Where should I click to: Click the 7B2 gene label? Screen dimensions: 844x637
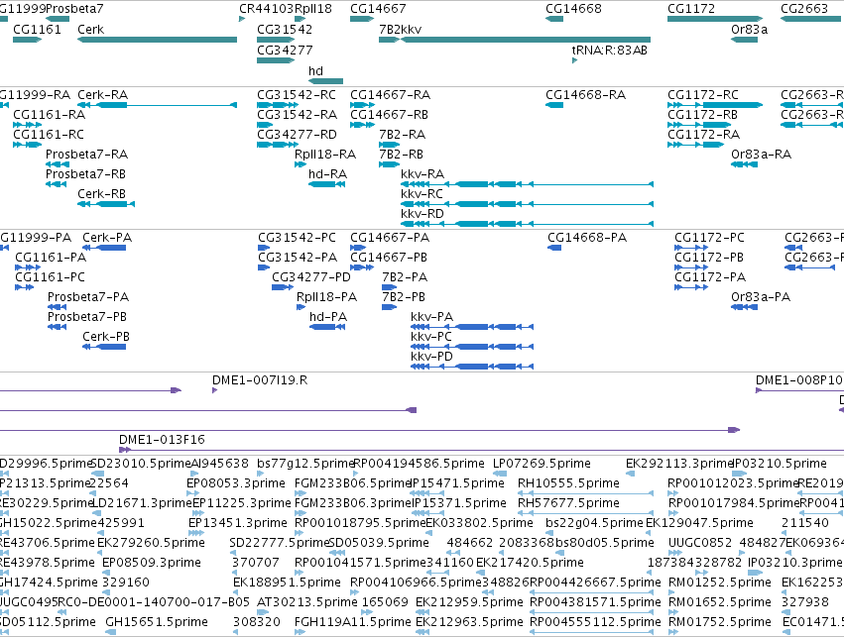[388, 30]
